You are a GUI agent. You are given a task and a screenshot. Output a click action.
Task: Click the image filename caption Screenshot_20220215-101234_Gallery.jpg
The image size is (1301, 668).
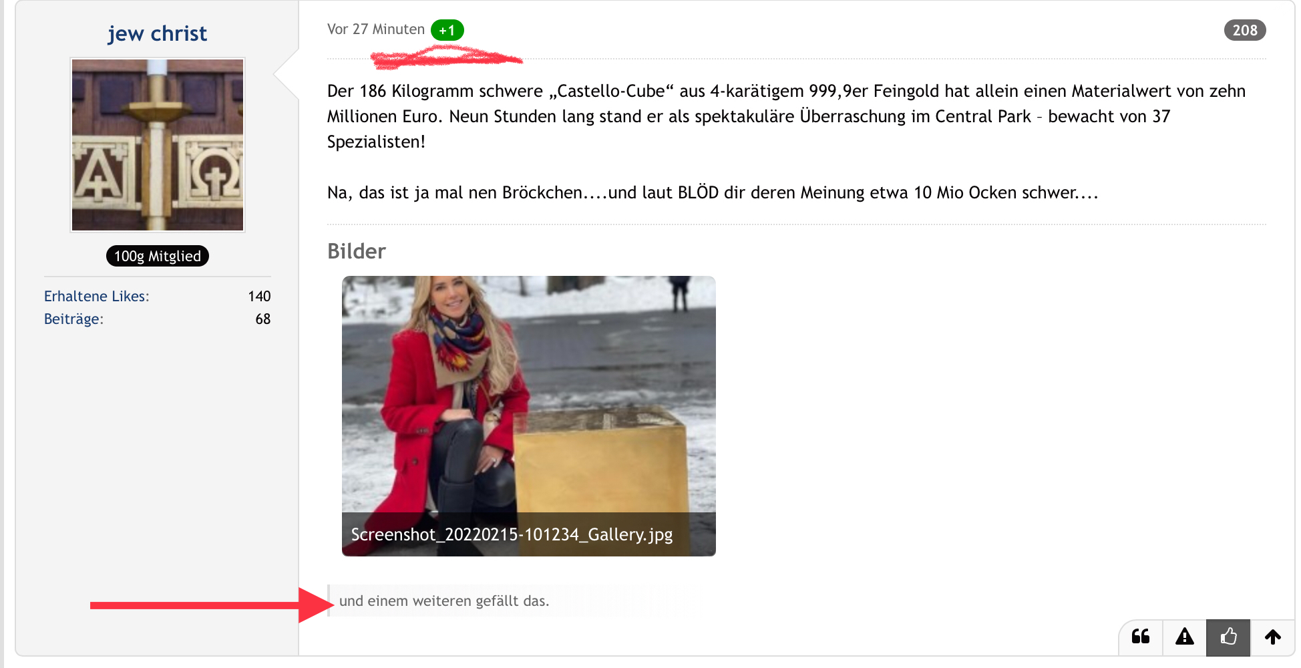[512, 534]
